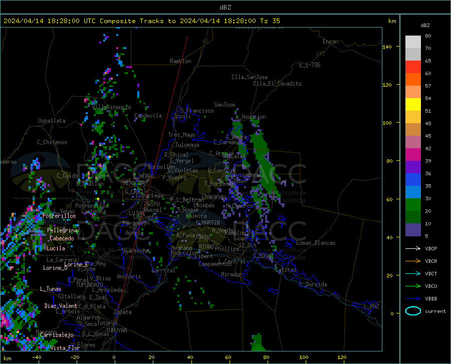The width and height of the screenshot is (451, 364).
Task: Select the red legend color band
Action: (x=413, y=67)
